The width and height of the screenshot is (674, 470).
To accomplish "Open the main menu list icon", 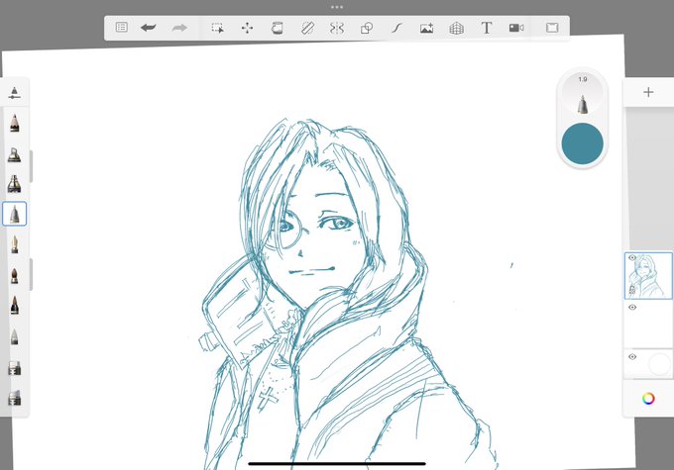I will click(122, 28).
